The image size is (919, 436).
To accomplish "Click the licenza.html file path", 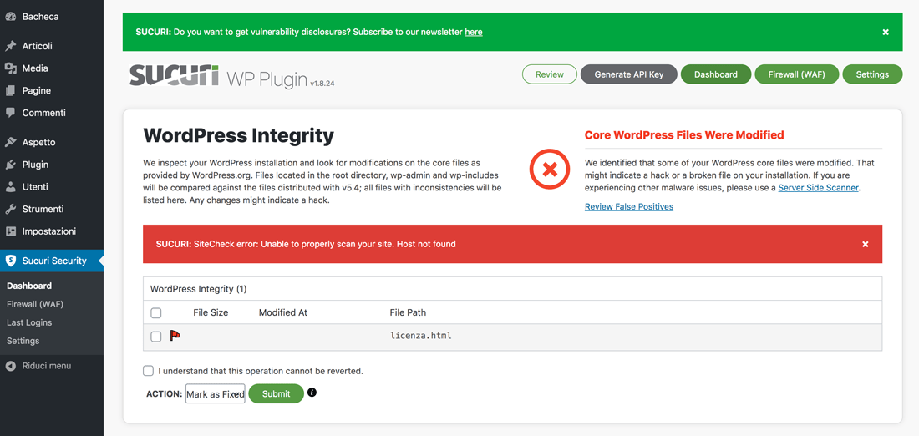I will (421, 336).
